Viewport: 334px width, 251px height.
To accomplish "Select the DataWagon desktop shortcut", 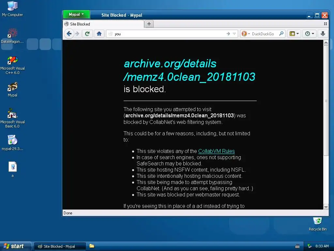I will click(12, 36).
